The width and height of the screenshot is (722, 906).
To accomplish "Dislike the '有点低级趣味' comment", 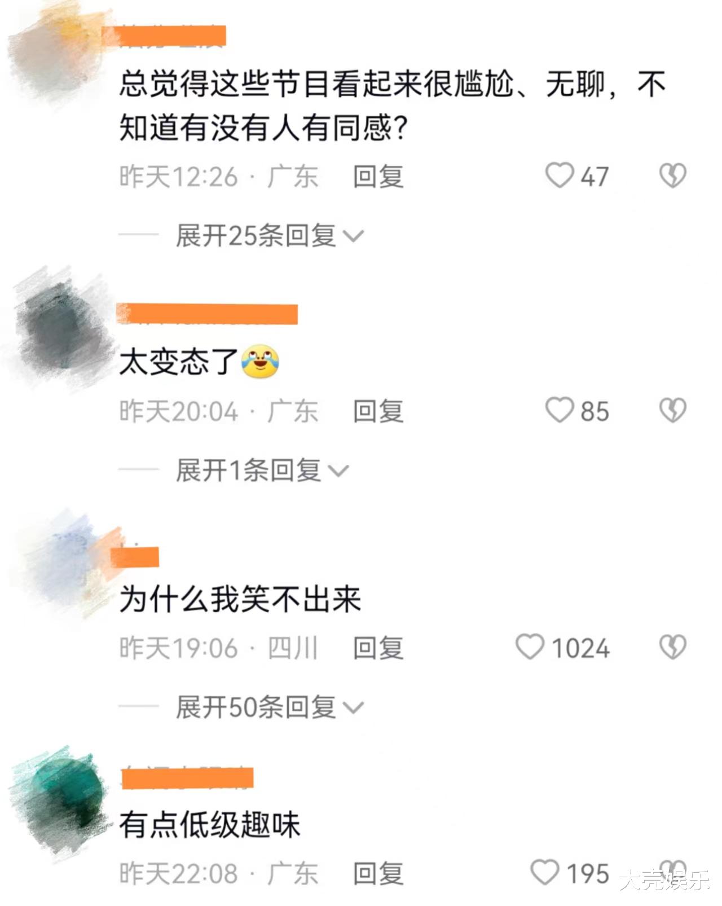I will pyautogui.click(x=673, y=871).
